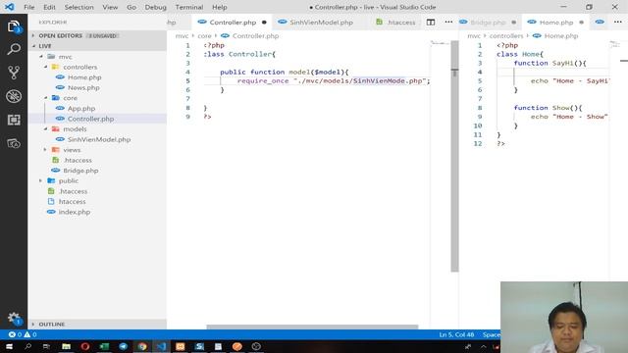628x353 pixels.
Task: Open the Search view in activity bar
Action: (x=14, y=49)
